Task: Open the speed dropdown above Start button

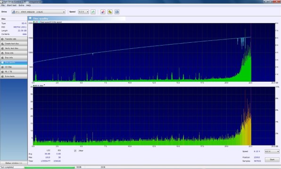Action: pyautogui.click(x=272, y=151)
